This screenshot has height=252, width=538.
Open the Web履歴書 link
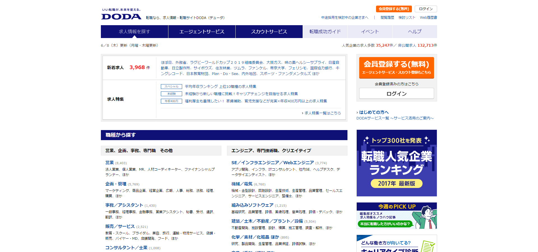pos(428,17)
